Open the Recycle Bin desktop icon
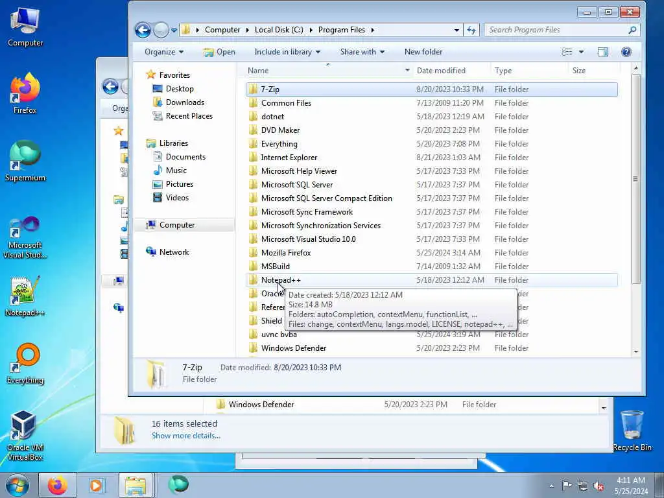The image size is (664, 498). click(x=632, y=431)
